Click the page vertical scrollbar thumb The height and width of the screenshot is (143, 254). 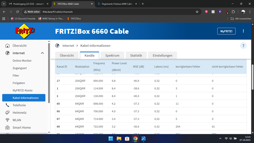coord(252,77)
